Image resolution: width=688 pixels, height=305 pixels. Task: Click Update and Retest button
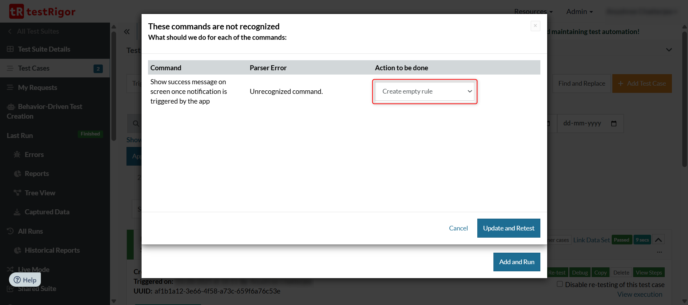tap(508, 228)
